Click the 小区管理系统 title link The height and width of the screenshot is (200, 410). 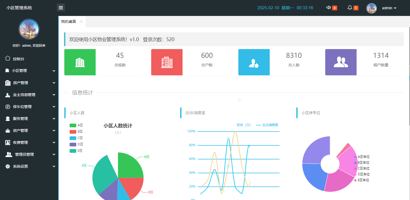[x=19, y=8]
